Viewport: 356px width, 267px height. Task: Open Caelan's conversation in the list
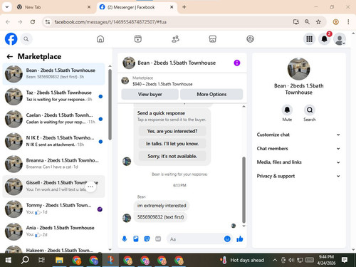(x=53, y=119)
